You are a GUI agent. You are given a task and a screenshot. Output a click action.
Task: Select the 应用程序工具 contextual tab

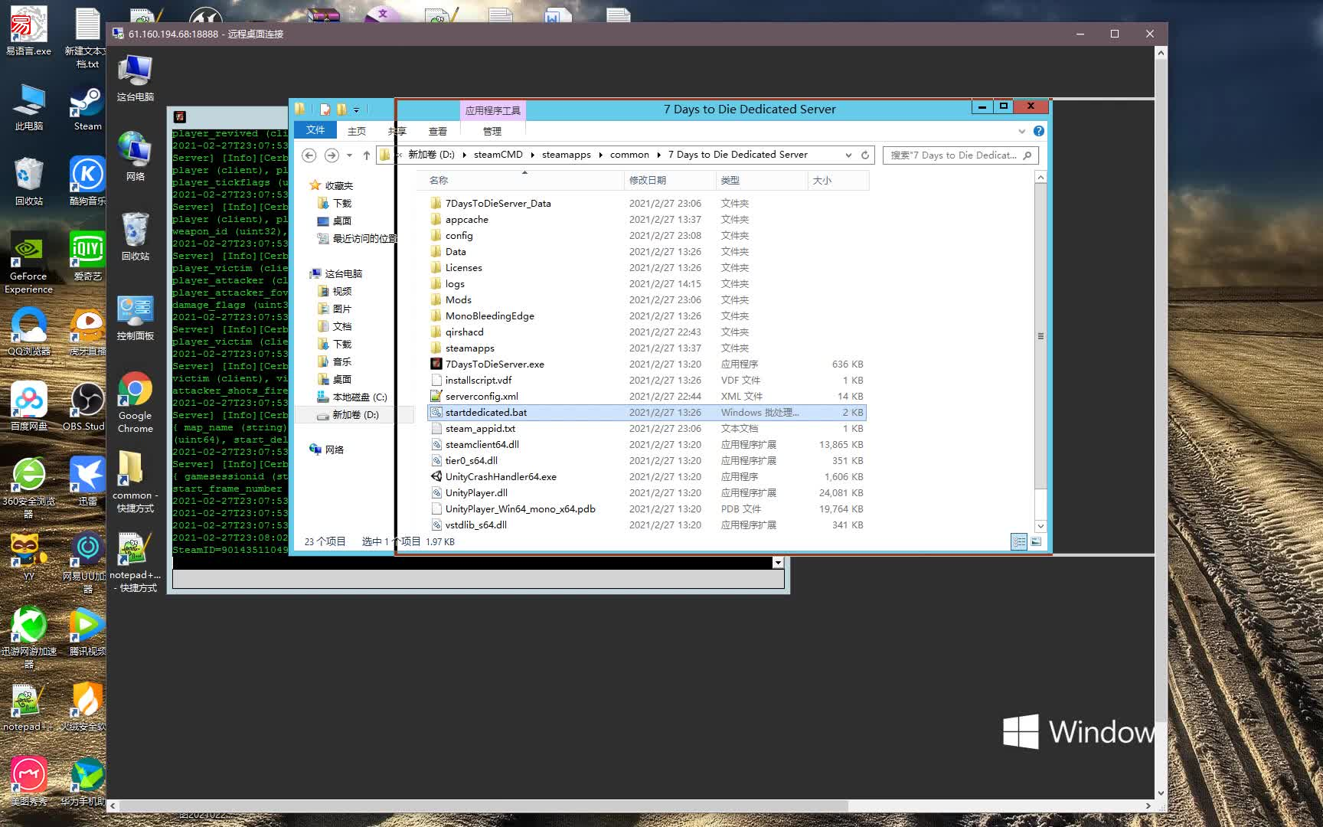[x=493, y=110]
